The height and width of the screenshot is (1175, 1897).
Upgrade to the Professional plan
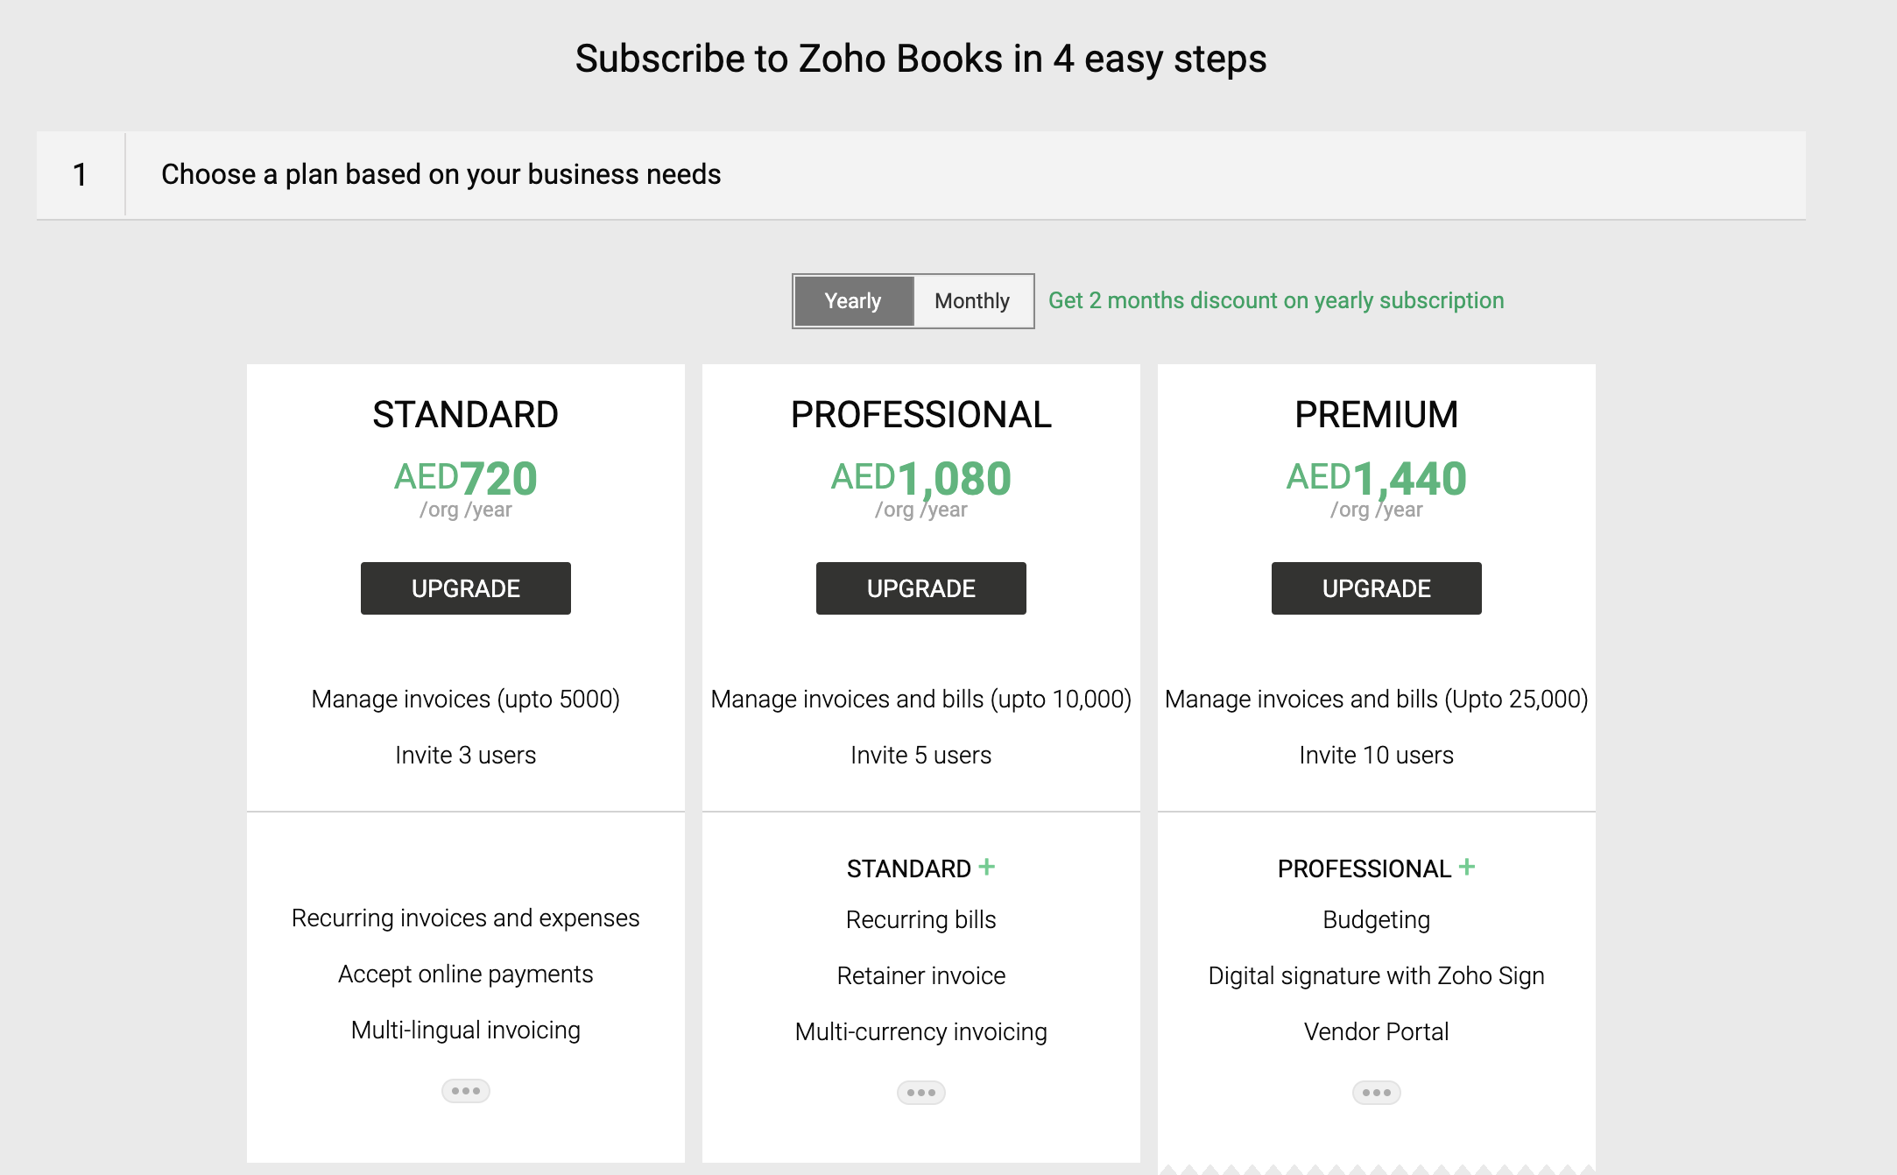coord(920,588)
